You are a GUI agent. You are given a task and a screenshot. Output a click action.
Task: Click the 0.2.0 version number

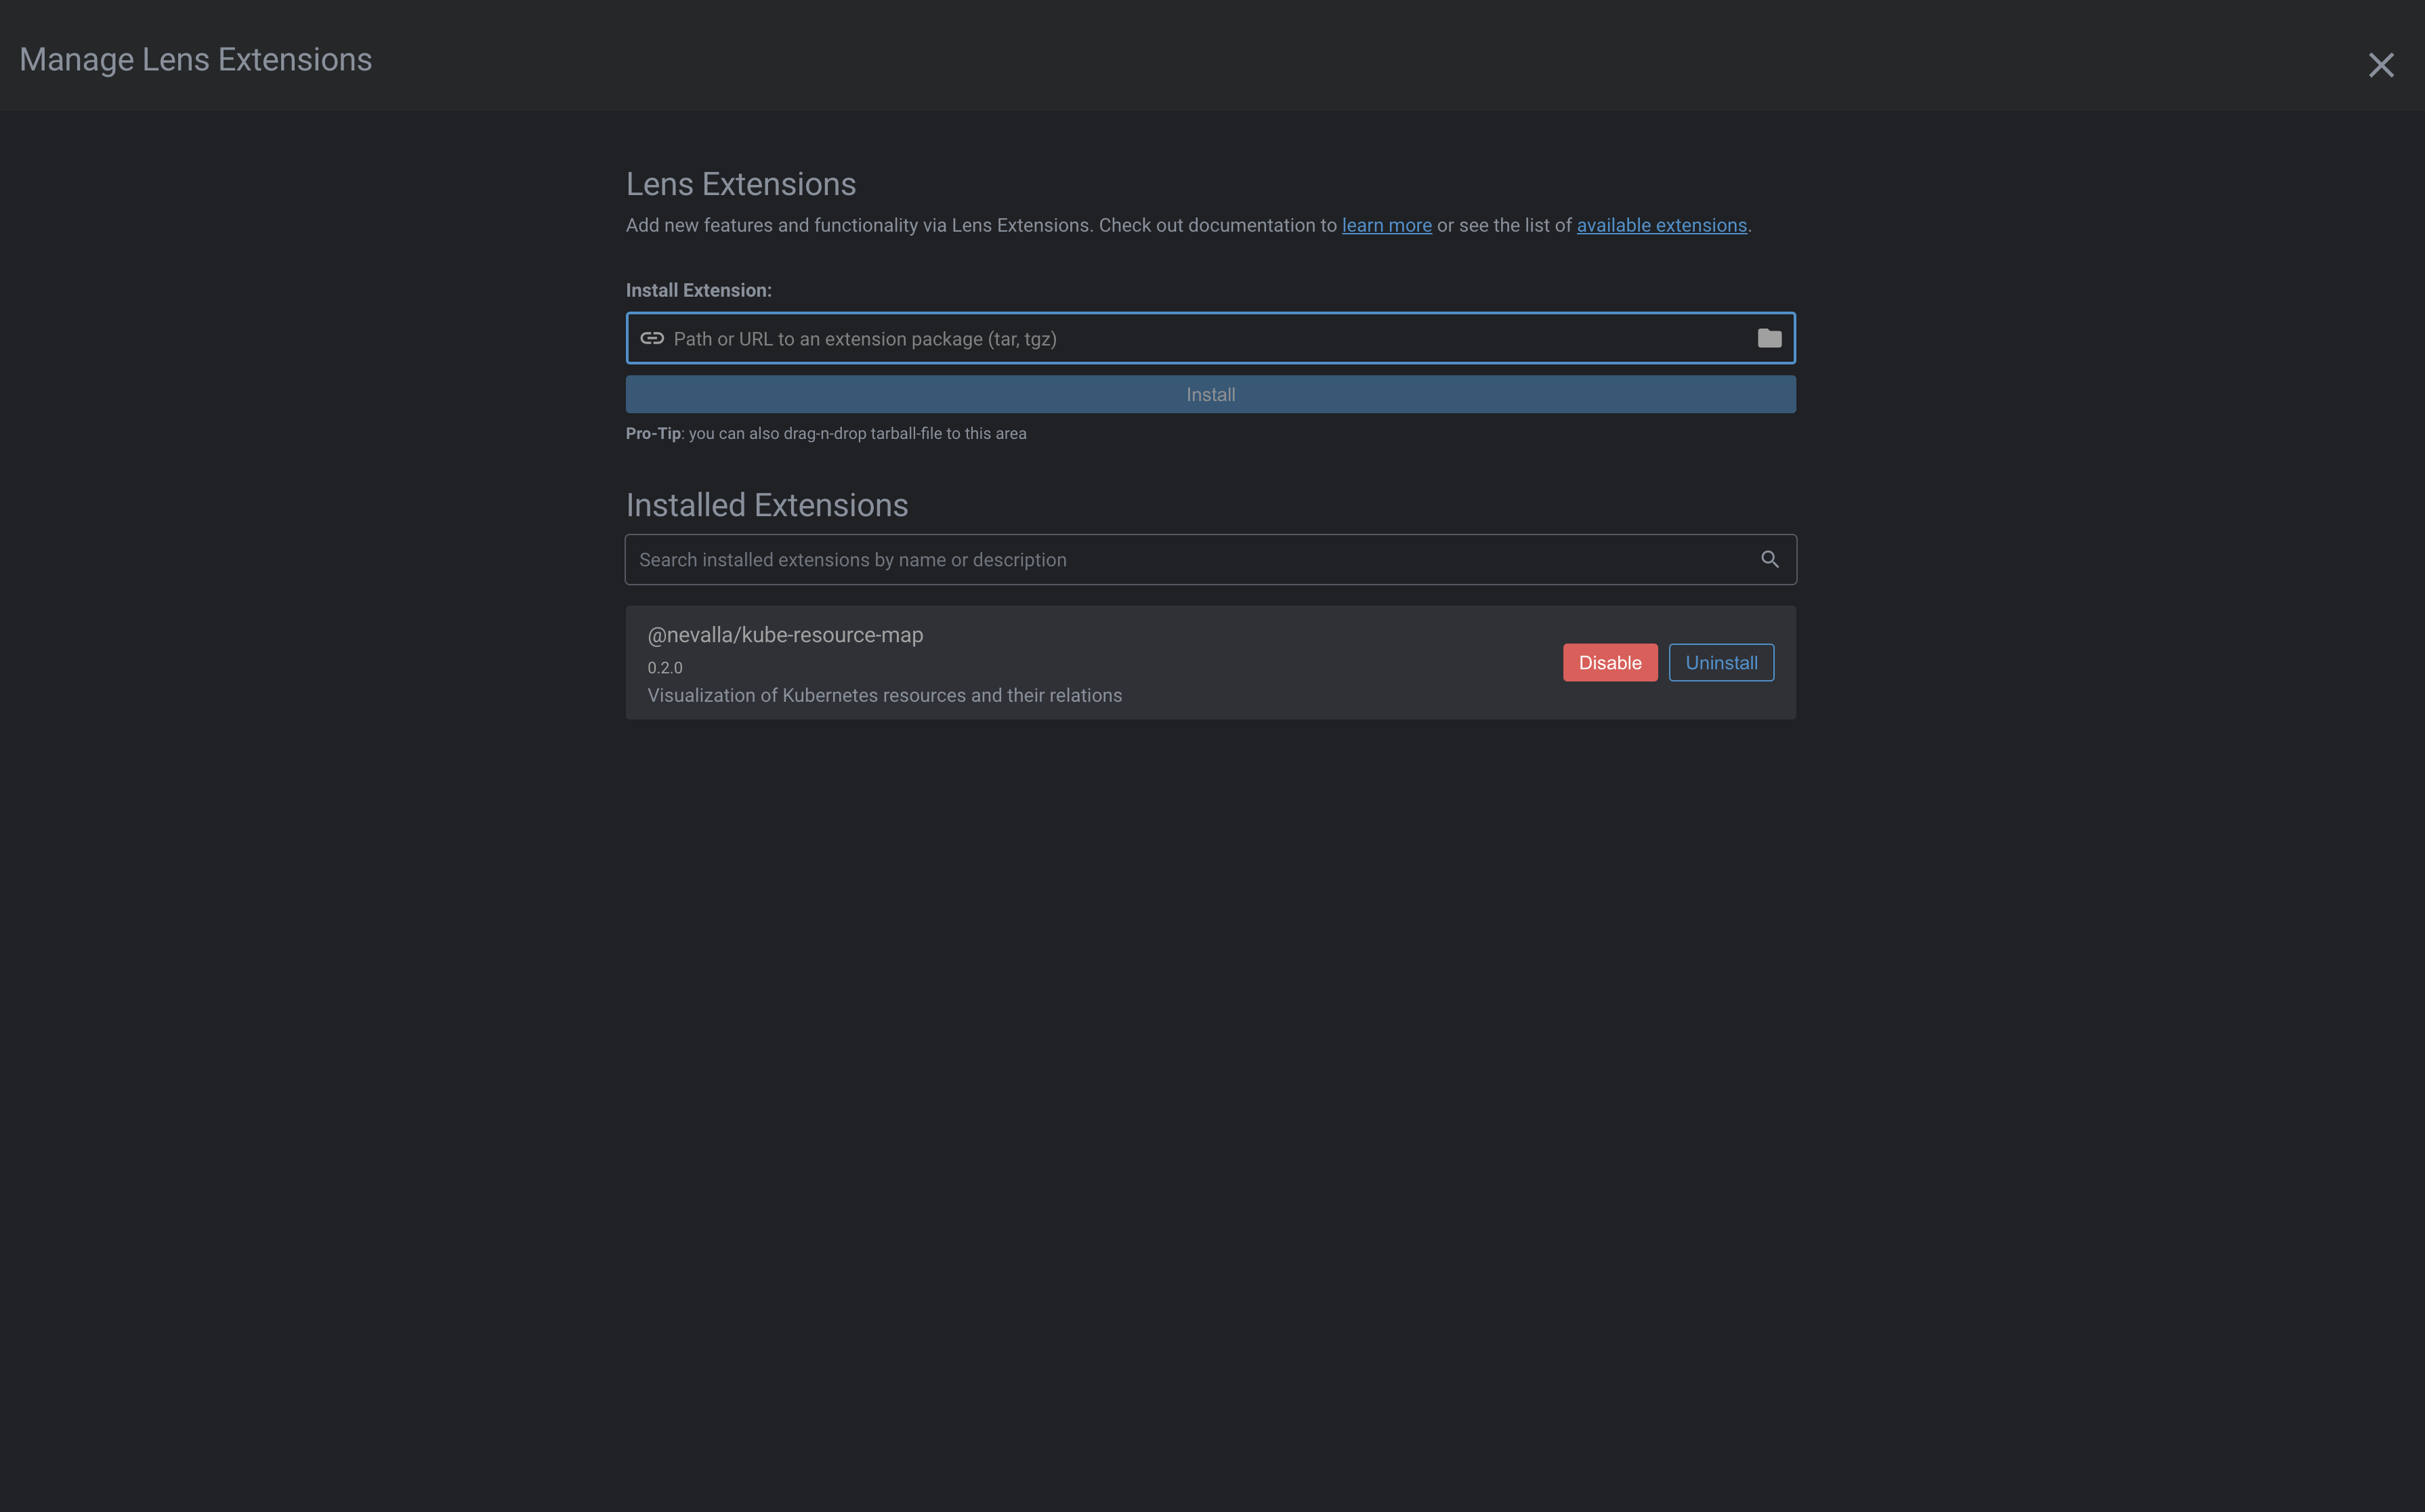665,668
